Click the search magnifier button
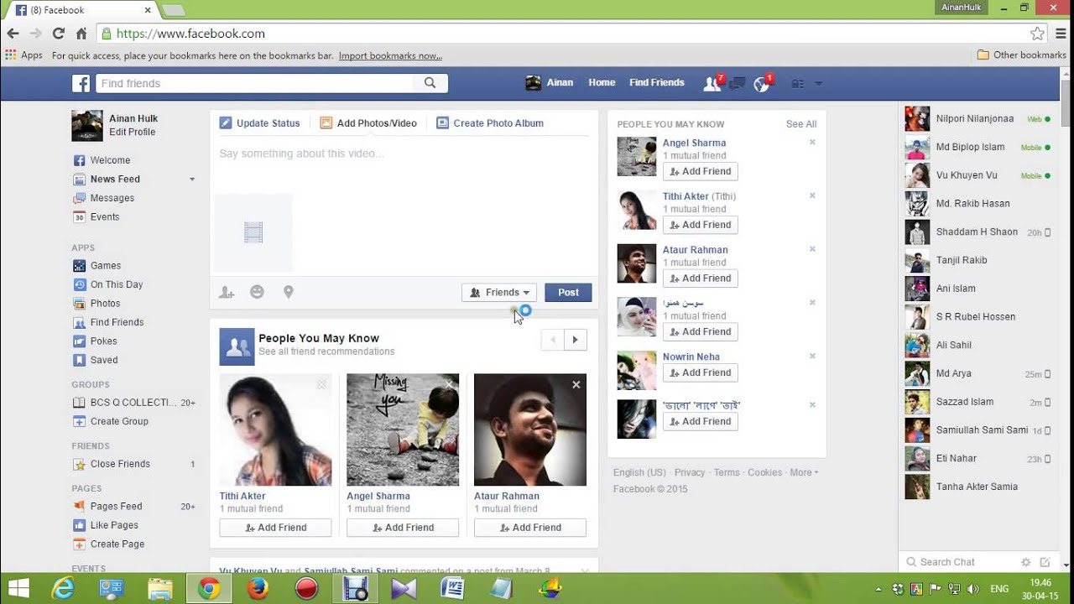Image resolution: width=1074 pixels, height=604 pixels. pos(430,83)
